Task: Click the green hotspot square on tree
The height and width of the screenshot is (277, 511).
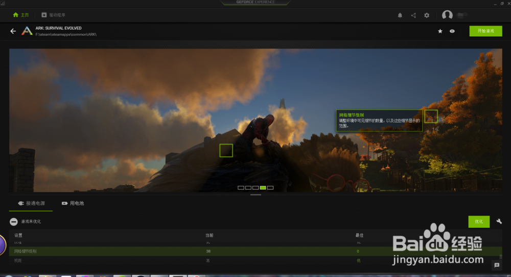Action: coord(431,116)
